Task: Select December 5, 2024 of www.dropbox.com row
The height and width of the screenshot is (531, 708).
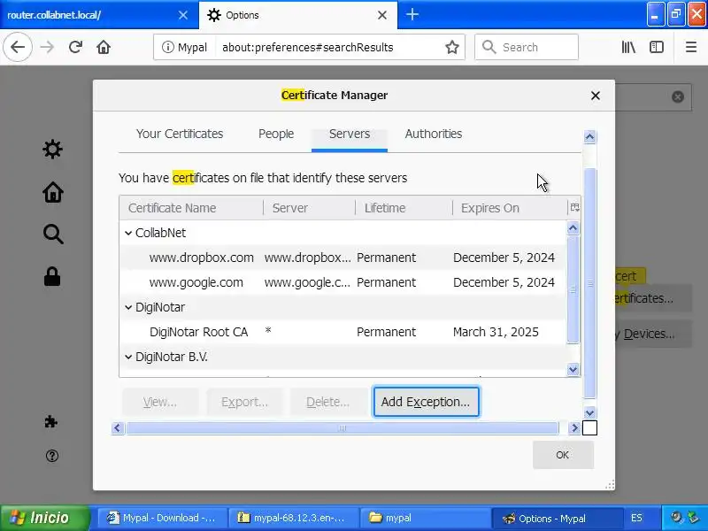Action: pos(504,258)
